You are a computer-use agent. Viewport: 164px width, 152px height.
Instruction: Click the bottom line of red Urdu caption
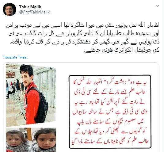pos(110,142)
